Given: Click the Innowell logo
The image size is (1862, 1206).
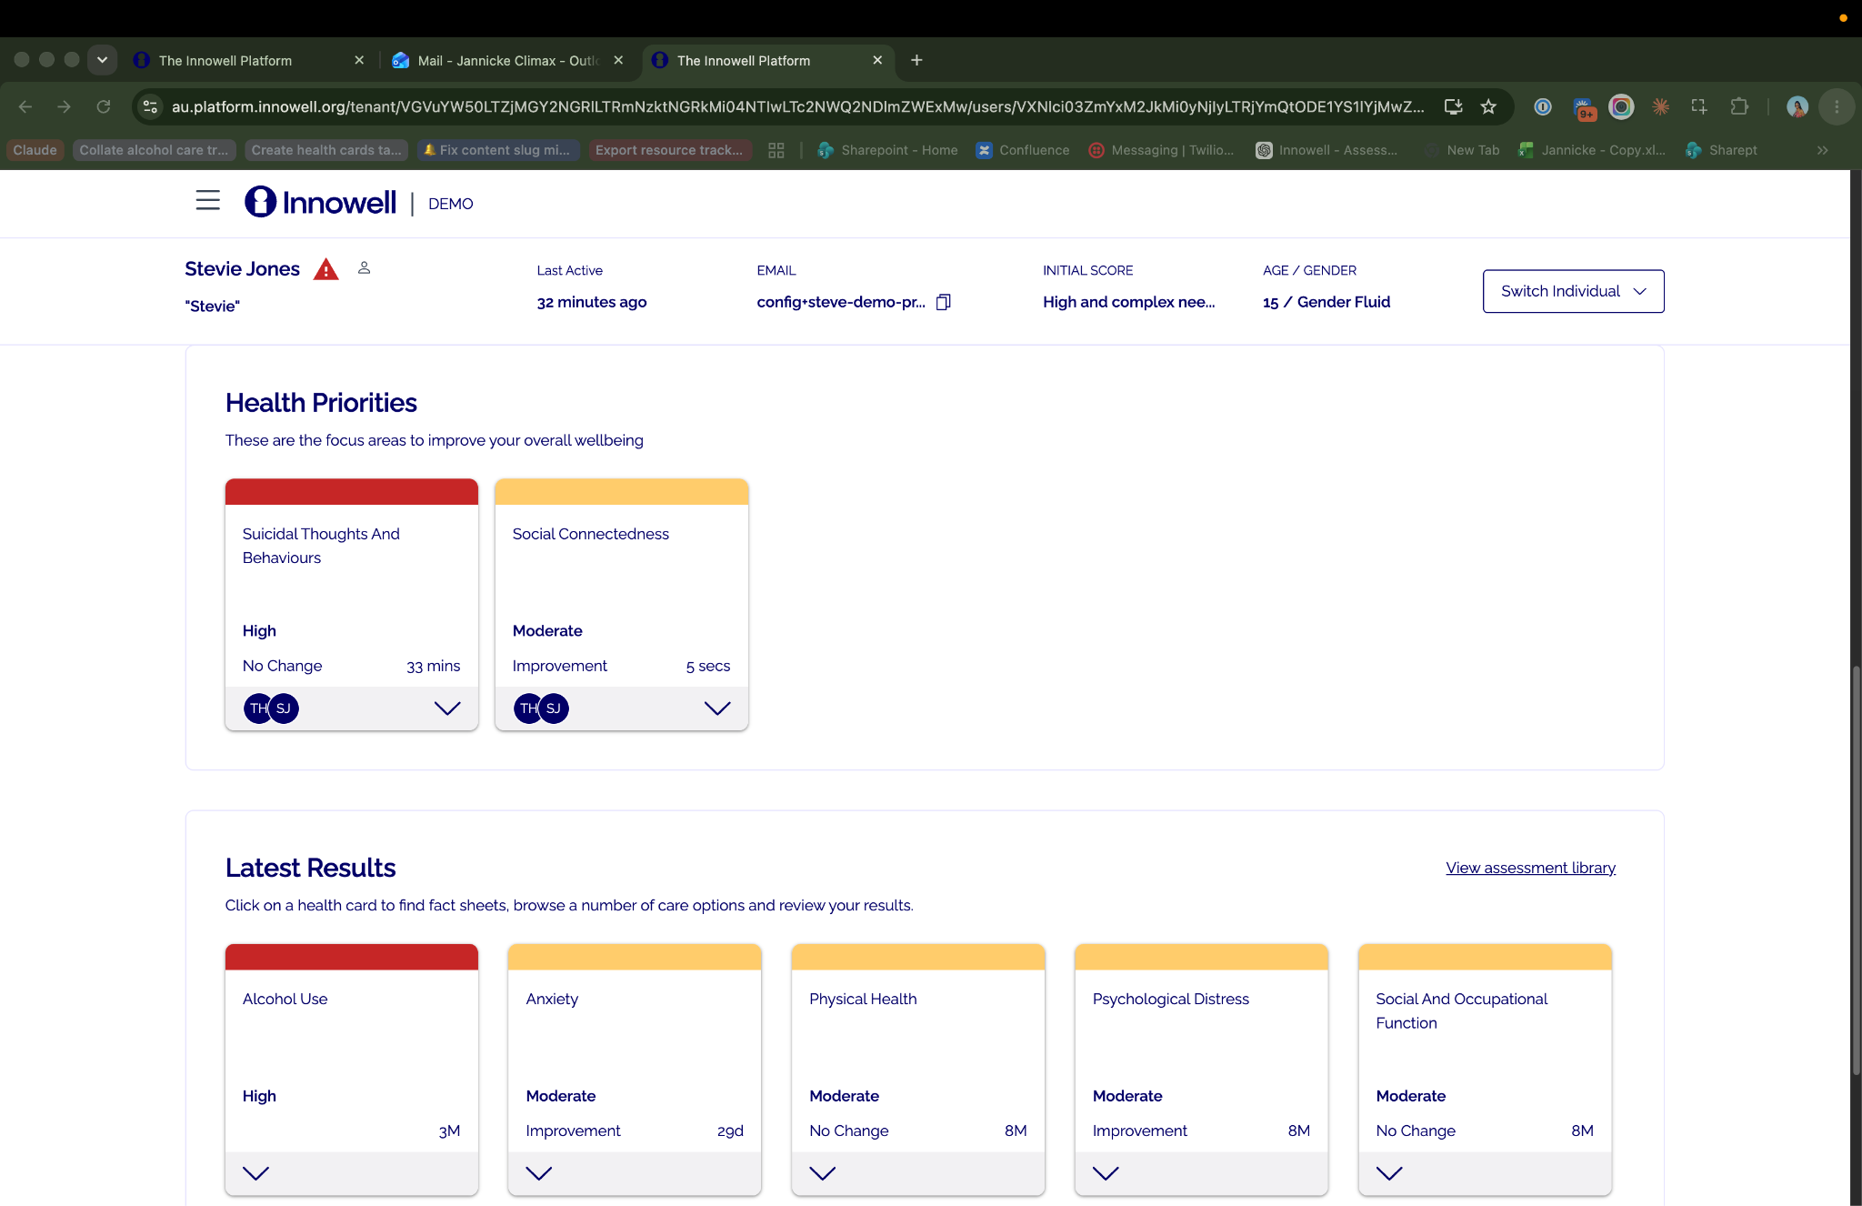Looking at the screenshot, I should pos(321,202).
